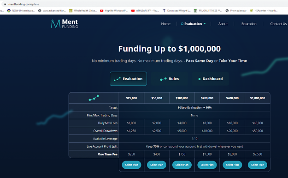Screen dimensions: 288x178
Task: Click the 'Min./Max. Trading Days' row label
Action: pos(102,115)
